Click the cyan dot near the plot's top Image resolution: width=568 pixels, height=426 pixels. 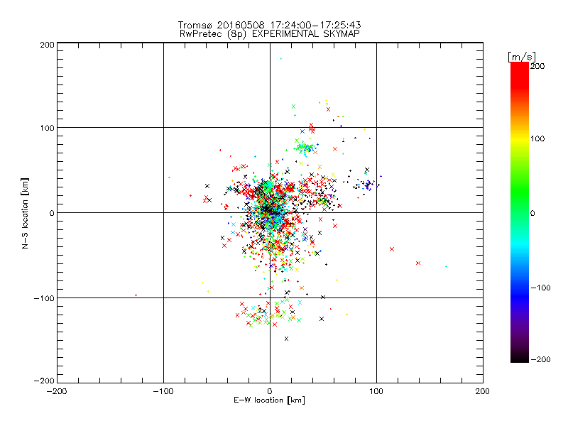coord(281,58)
